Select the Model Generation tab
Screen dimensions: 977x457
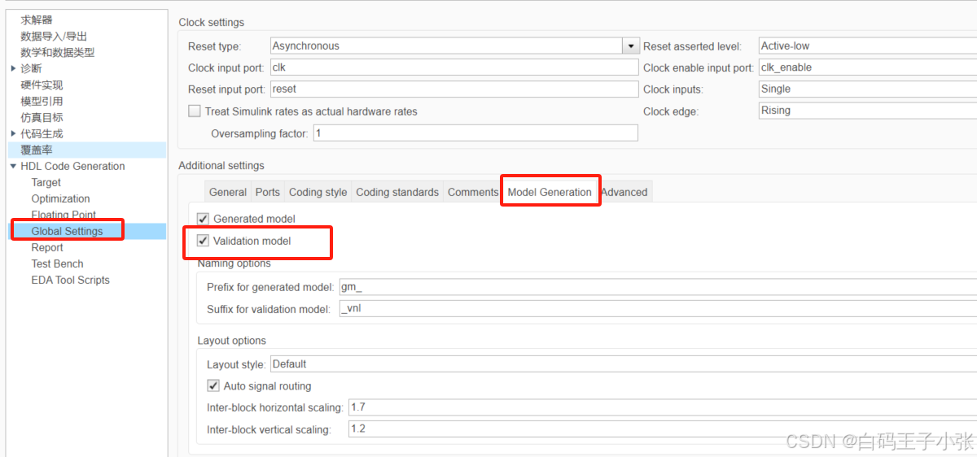click(550, 192)
